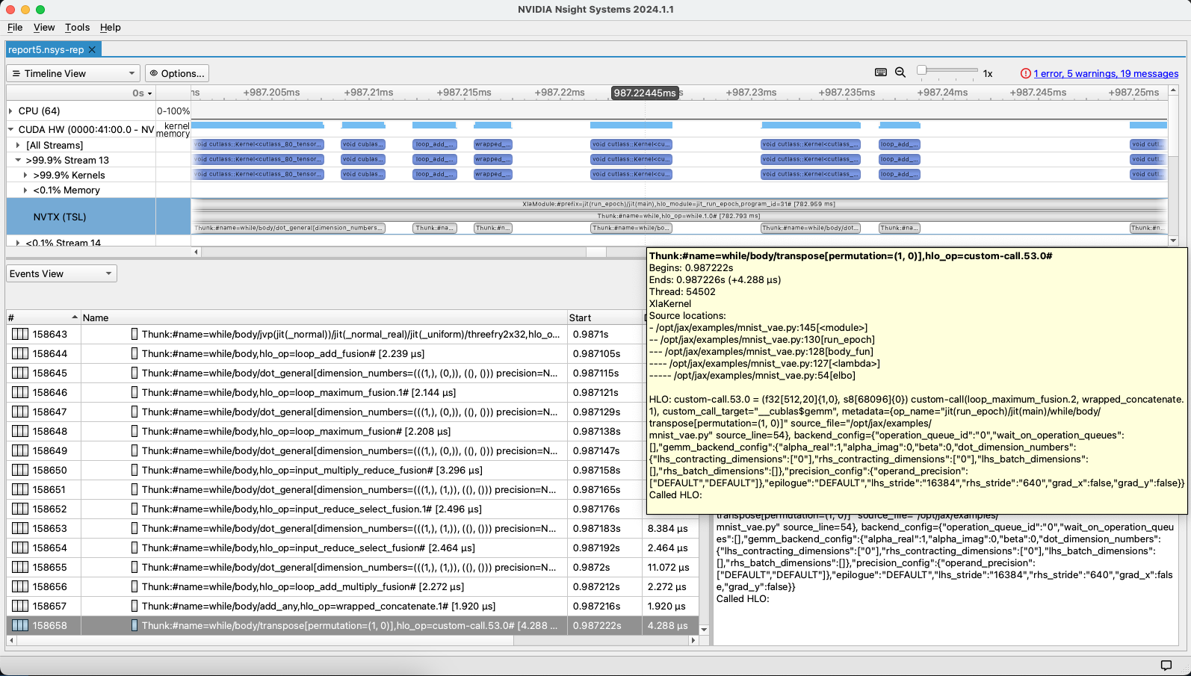This screenshot has width=1191, height=676.
Task: Open the 0s time origin dropdown
Action: 142,93
